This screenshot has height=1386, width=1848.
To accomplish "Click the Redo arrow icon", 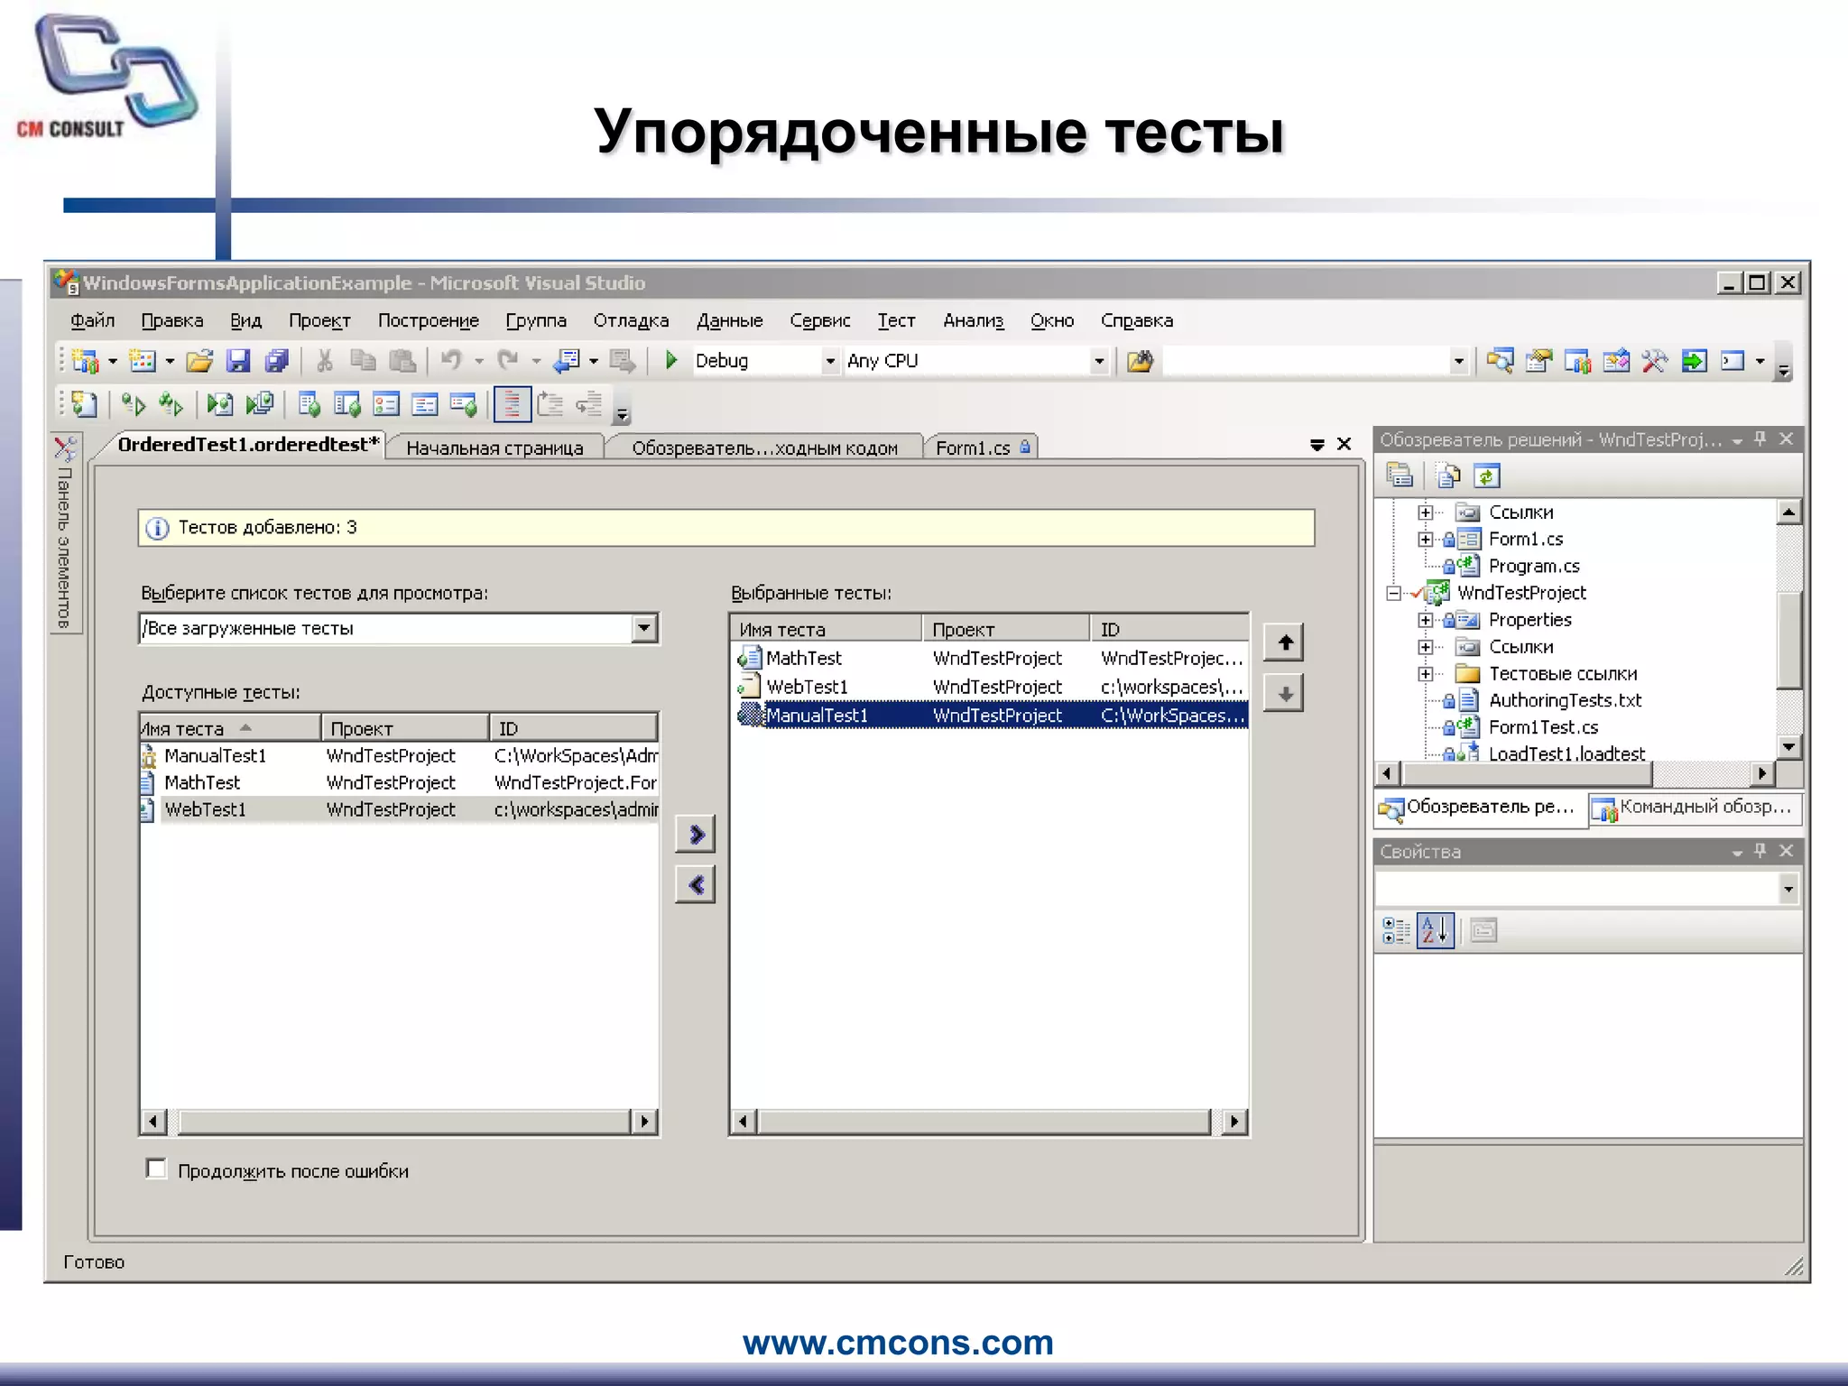I will pyautogui.click(x=508, y=361).
